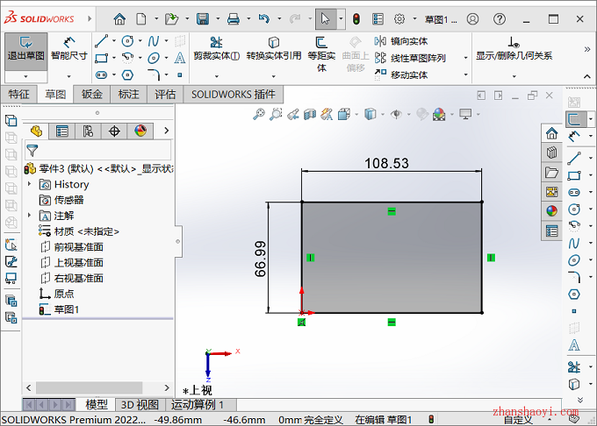The height and width of the screenshot is (426, 597).
Task: Open the FeatureManager design tree tab
Action: tap(36, 131)
